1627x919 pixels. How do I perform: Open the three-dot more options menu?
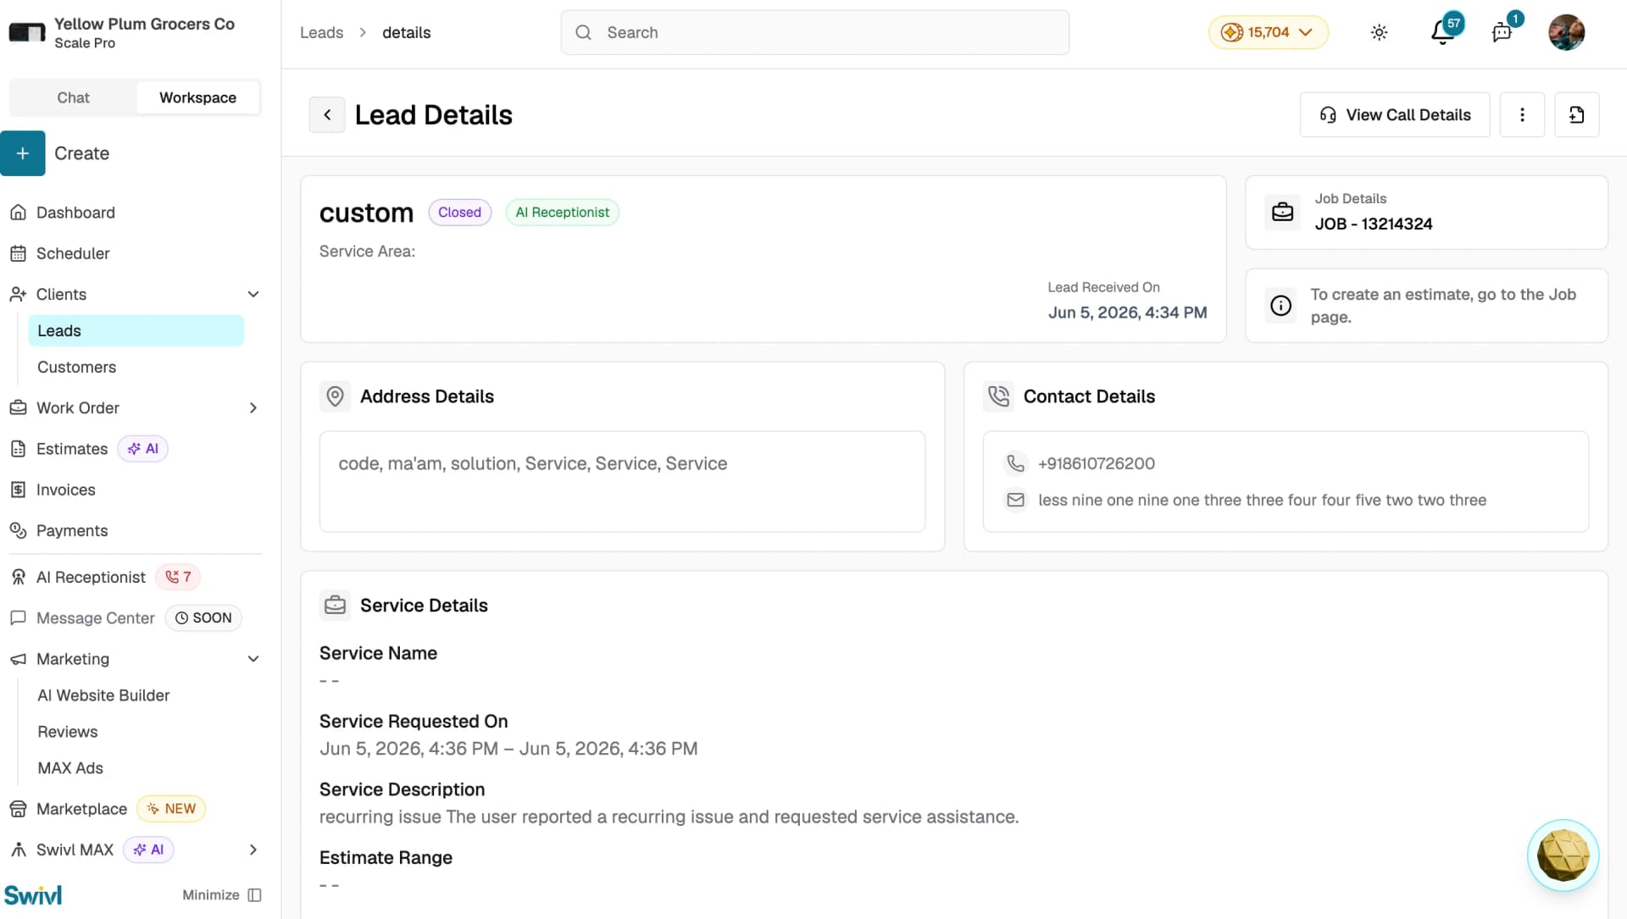(x=1522, y=114)
